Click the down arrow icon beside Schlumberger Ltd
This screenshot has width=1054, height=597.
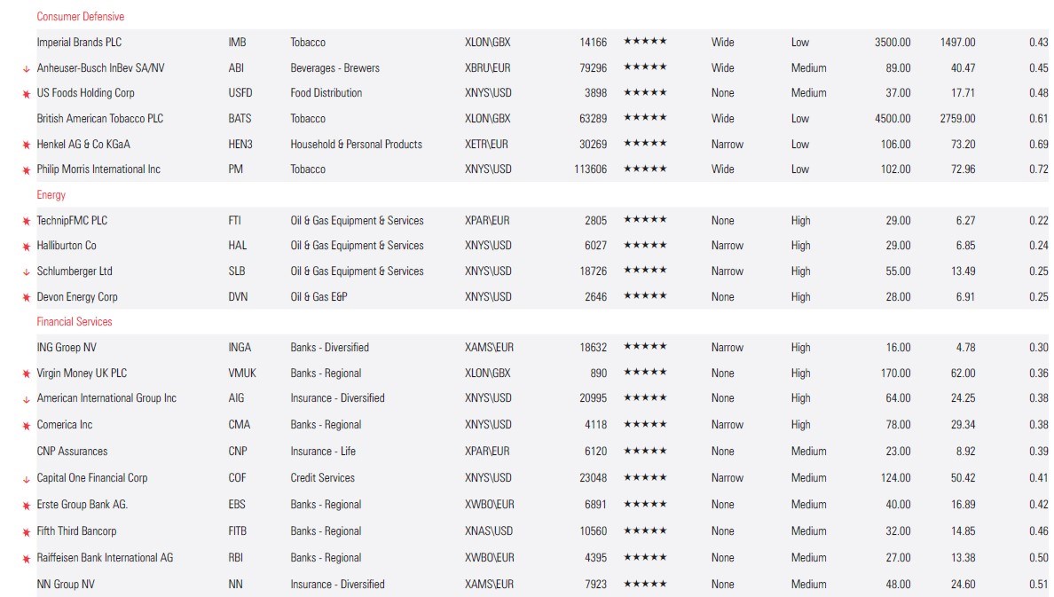coord(27,271)
